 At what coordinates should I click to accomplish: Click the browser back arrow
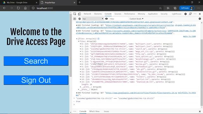coord(4,8)
